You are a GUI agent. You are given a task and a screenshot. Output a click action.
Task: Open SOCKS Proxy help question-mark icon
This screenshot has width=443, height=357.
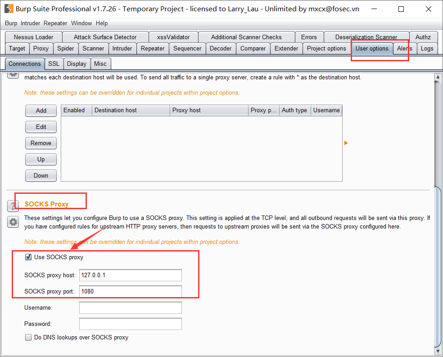(x=13, y=206)
